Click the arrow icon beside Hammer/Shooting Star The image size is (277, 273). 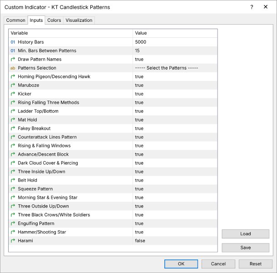pos(13,232)
